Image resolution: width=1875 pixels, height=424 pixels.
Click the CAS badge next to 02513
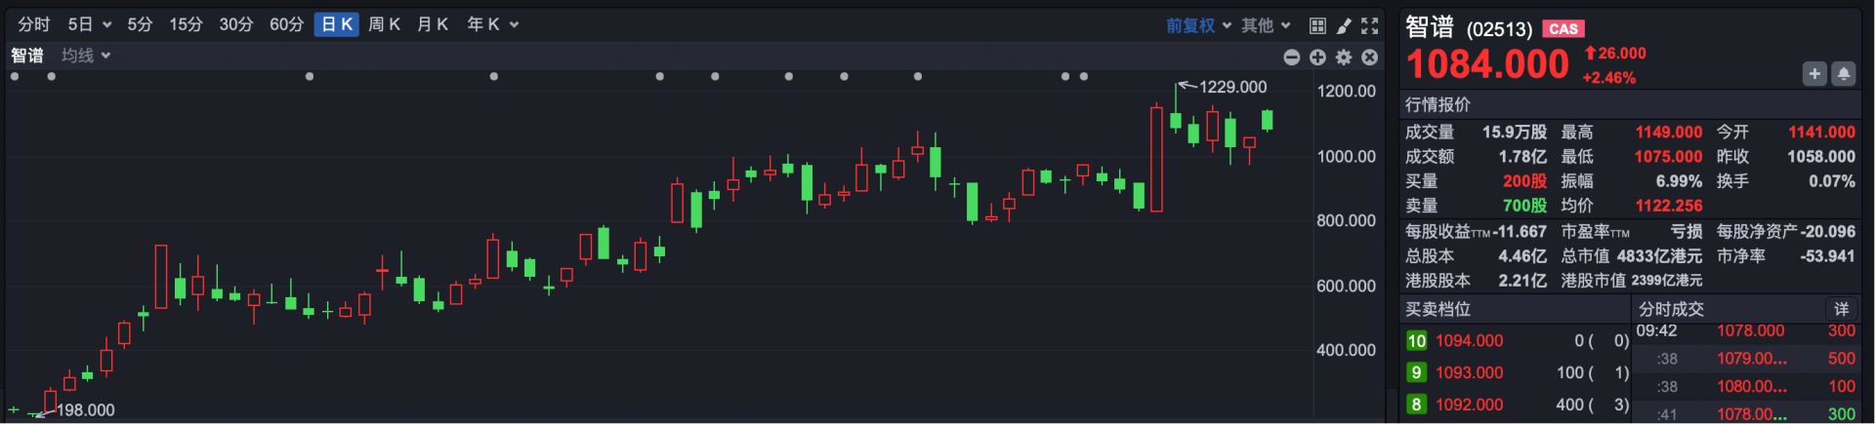tap(1563, 29)
